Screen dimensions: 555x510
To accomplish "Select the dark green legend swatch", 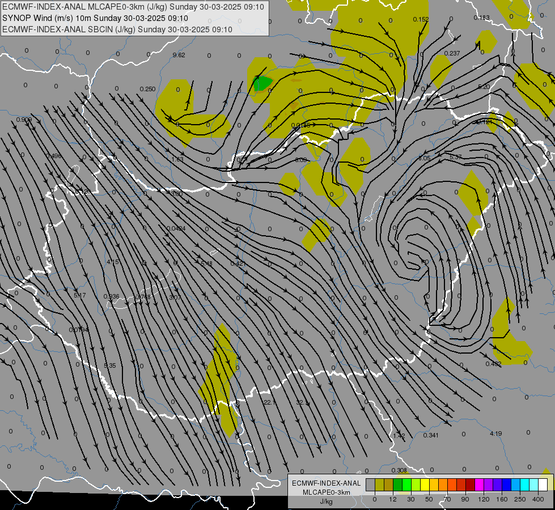I will [x=398, y=484].
